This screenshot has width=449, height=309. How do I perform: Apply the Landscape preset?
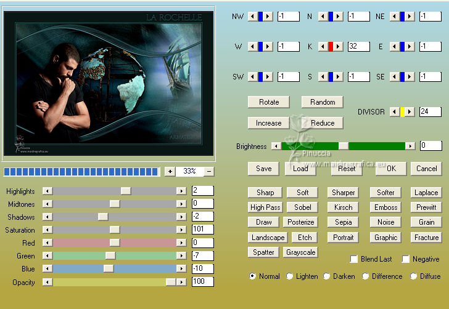[268, 237]
